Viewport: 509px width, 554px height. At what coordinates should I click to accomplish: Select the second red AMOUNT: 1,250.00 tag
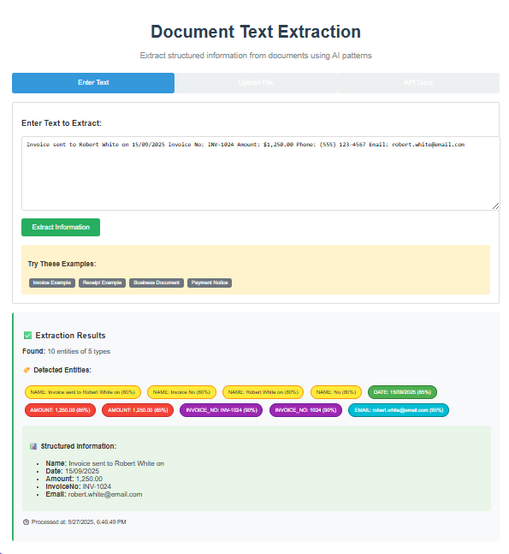[138, 410]
